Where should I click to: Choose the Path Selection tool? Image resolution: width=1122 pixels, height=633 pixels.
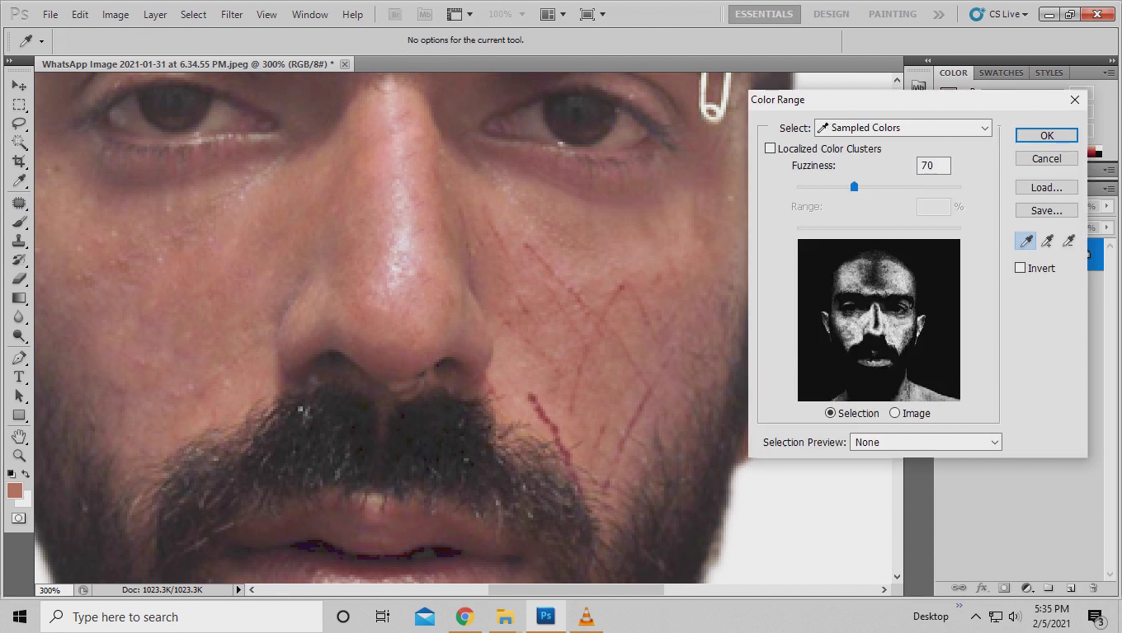pos(19,396)
